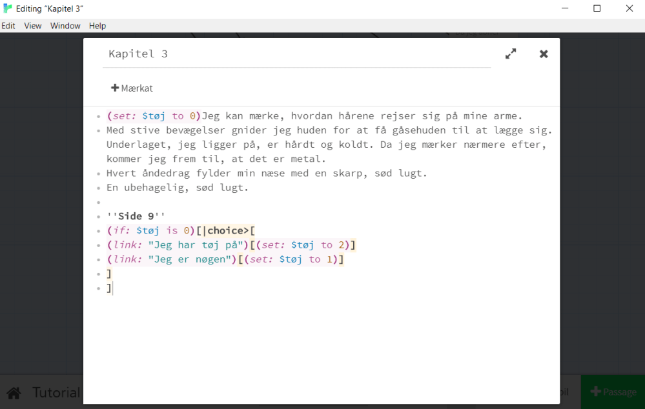Image resolution: width=645 pixels, height=409 pixels.
Task: Click the Tutorial story name in the bottom bar
Action: click(x=56, y=392)
